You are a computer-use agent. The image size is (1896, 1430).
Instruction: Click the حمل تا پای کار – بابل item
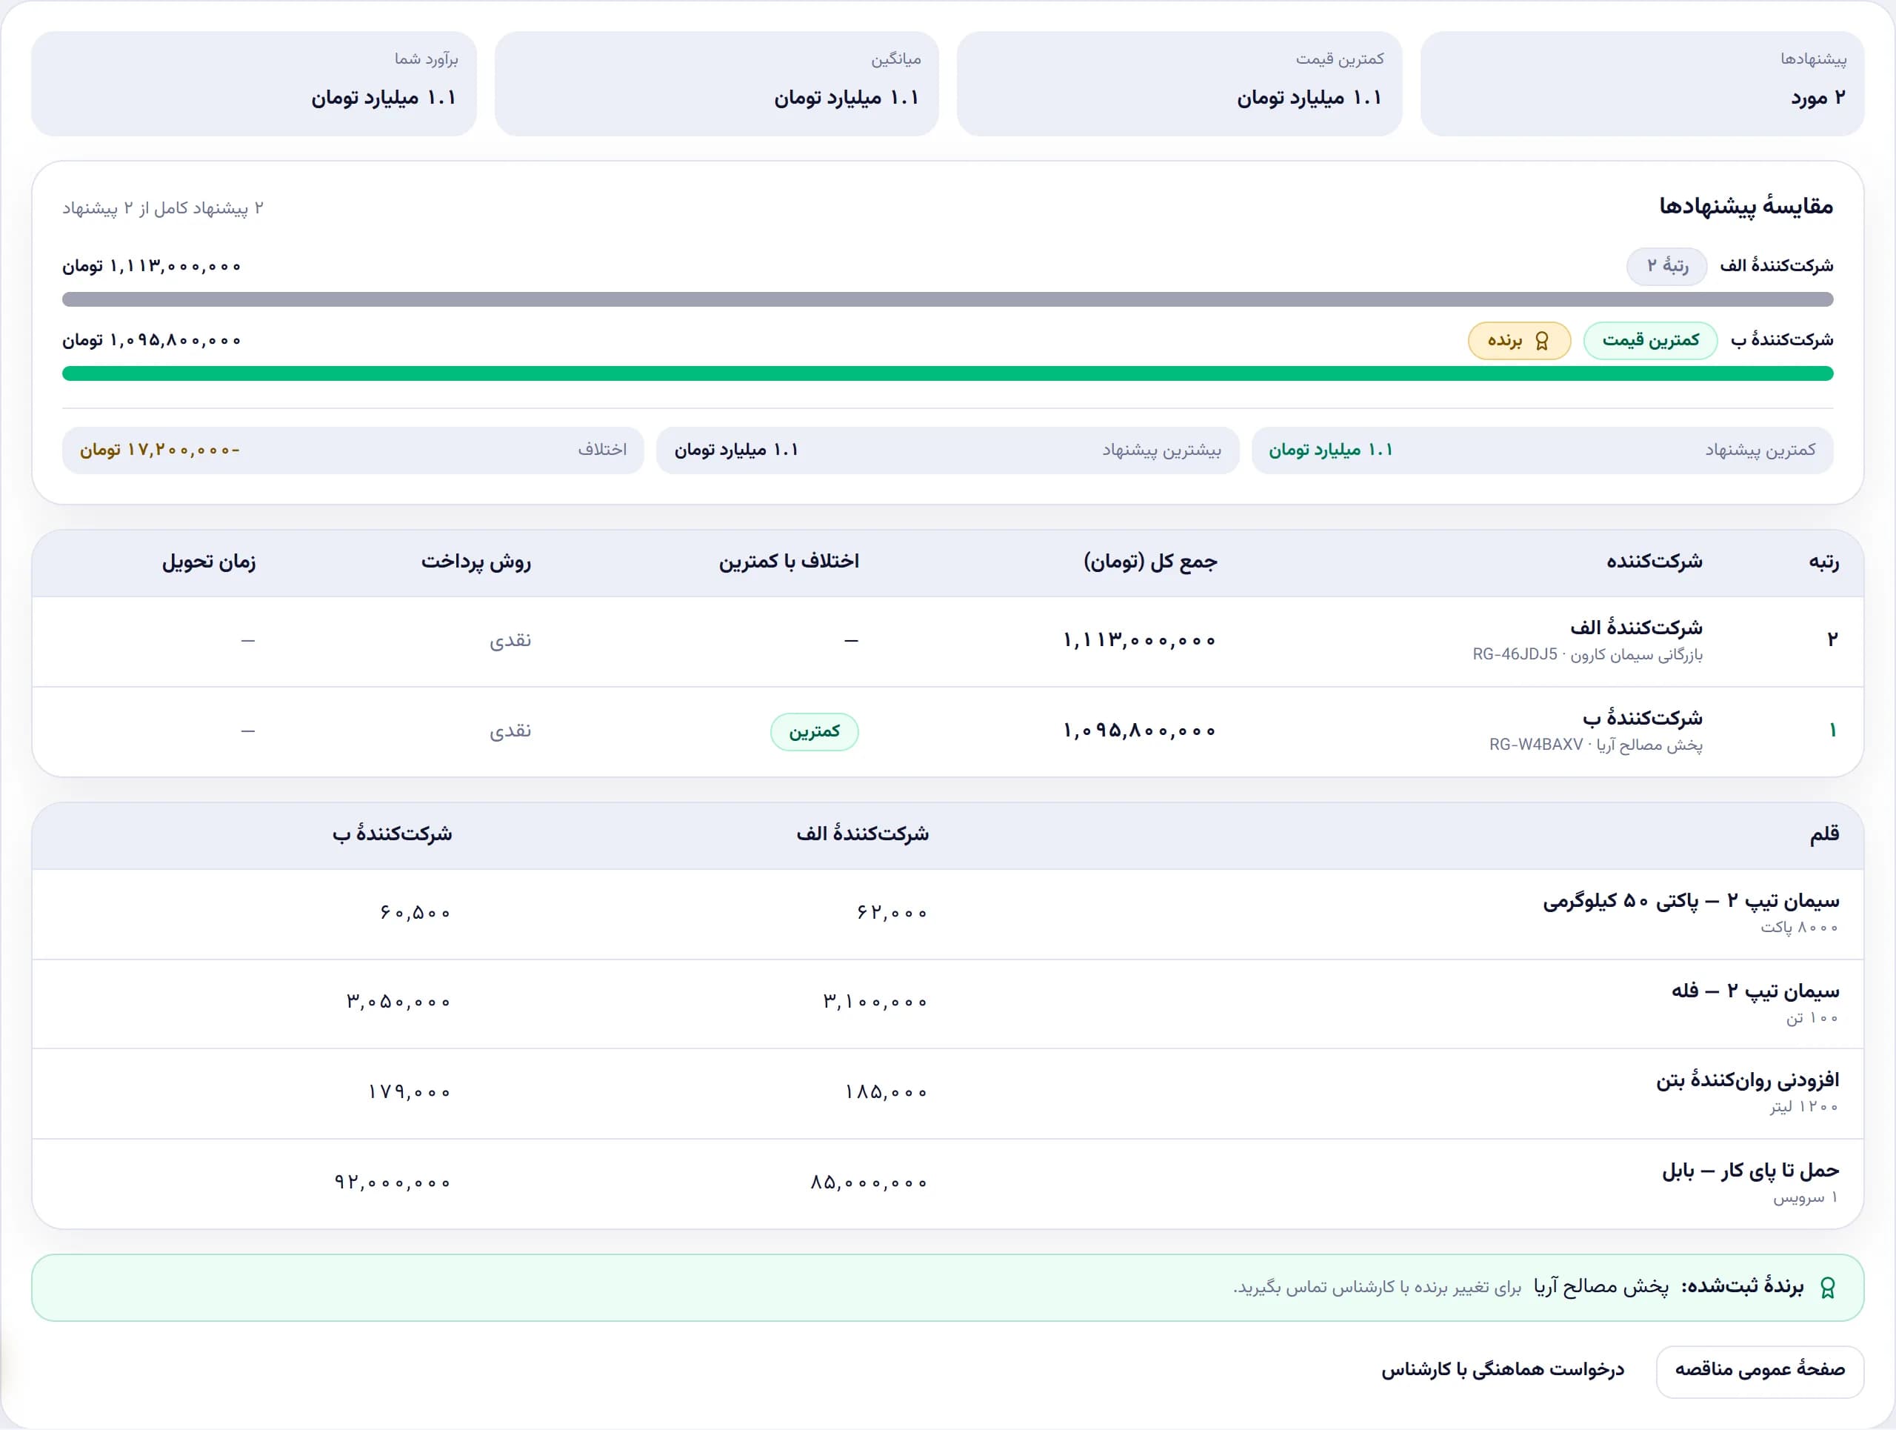pos(1750,1171)
